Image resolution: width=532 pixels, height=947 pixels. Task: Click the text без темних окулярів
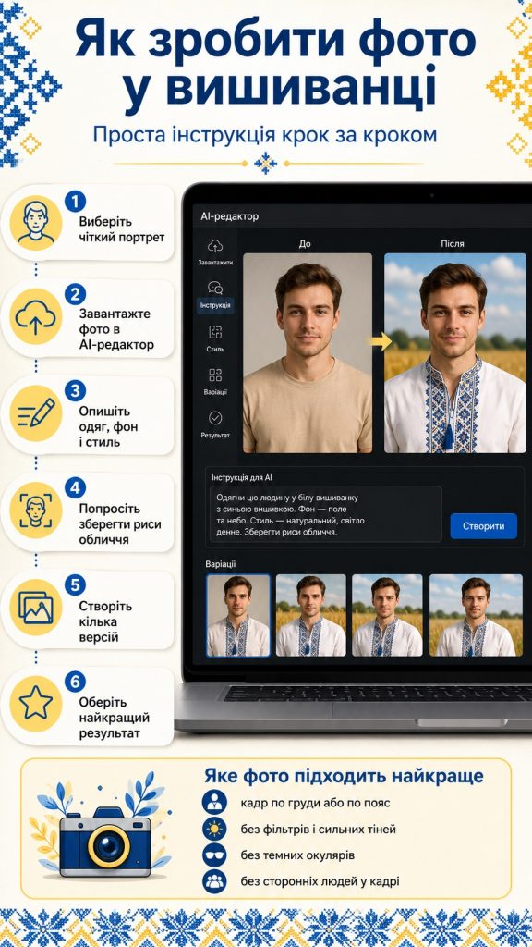[296, 855]
